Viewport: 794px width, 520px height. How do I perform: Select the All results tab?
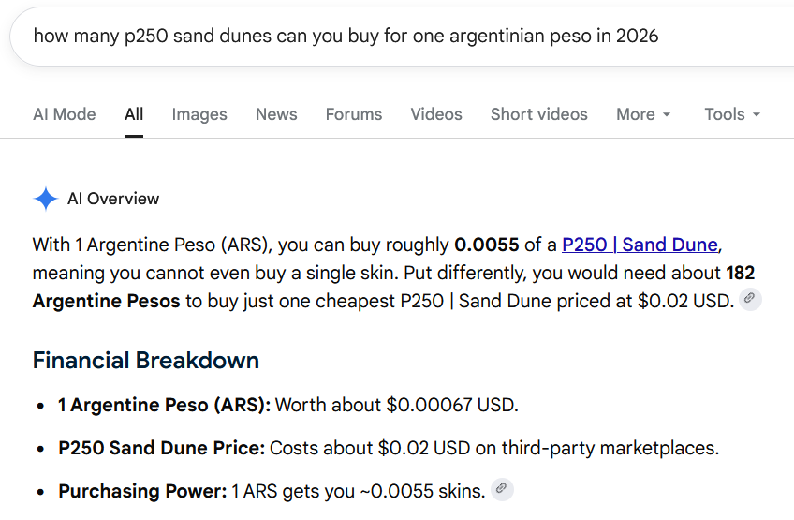(x=134, y=114)
